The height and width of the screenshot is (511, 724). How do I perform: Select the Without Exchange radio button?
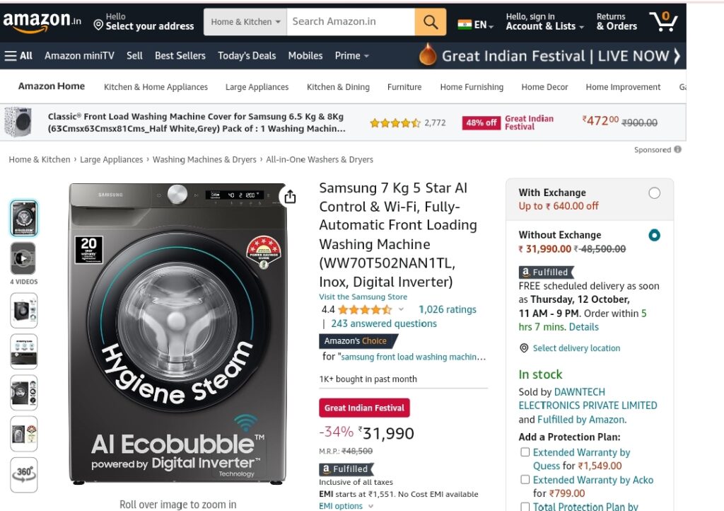point(654,235)
